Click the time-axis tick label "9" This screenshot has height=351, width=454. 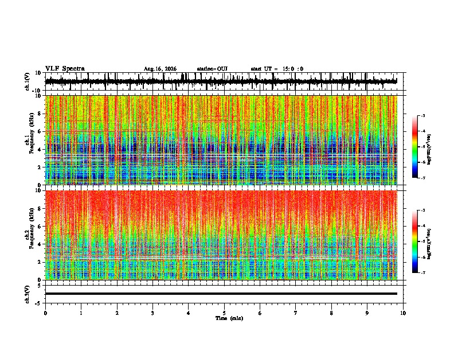click(x=367, y=313)
